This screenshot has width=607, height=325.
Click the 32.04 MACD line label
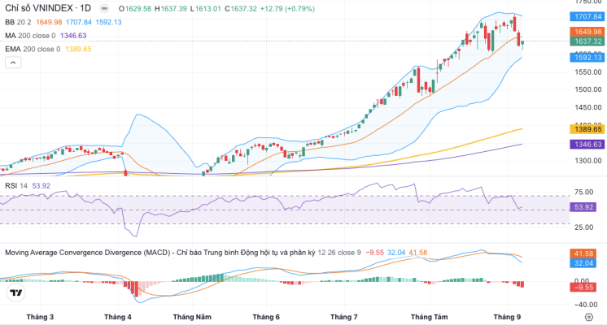583,263
